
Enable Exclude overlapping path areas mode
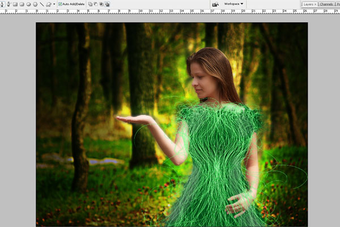pos(107,4)
